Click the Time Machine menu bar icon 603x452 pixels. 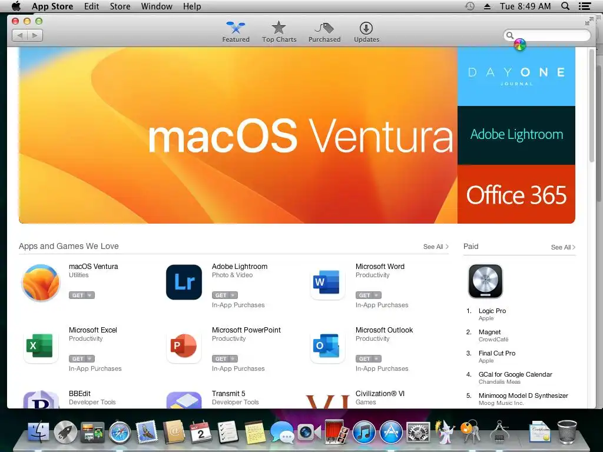click(x=469, y=6)
